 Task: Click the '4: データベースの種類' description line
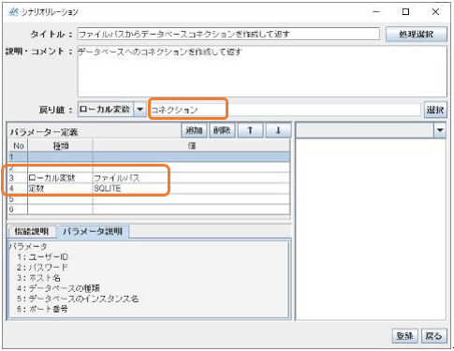pyautogui.click(x=58, y=288)
